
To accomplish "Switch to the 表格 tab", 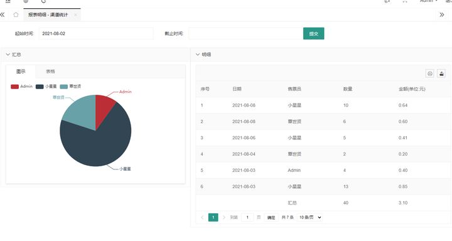I will point(50,72).
